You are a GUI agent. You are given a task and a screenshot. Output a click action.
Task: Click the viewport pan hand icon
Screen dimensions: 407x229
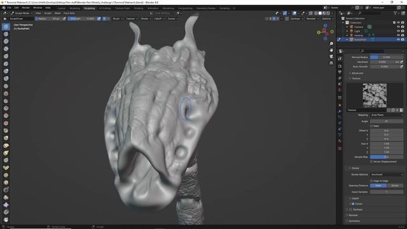click(331, 50)
